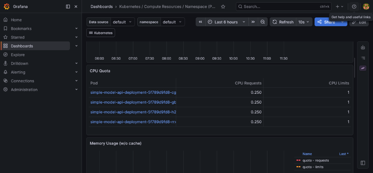
Task: Expand the Connections section chevron
Action: pos(76,81)
